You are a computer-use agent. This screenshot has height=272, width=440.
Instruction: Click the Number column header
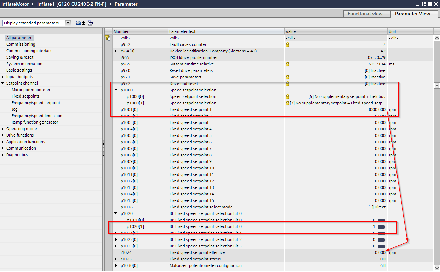pos(140,31)
